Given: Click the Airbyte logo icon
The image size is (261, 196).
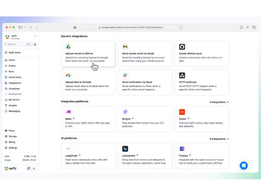Looking at the screenshot, I should 125,112.
